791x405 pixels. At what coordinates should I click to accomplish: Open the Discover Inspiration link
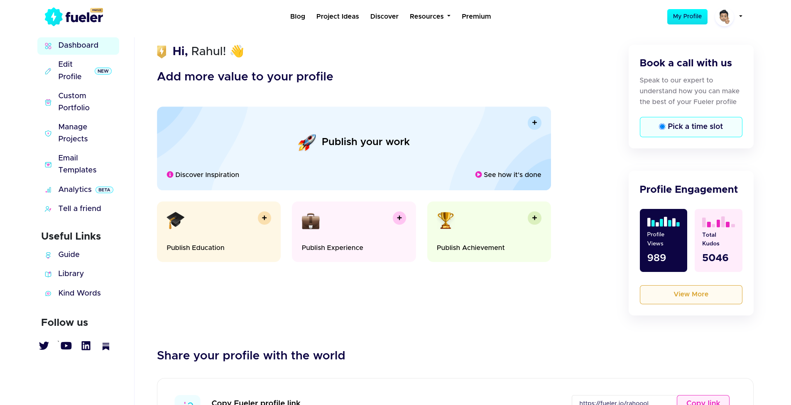point(203,175)
